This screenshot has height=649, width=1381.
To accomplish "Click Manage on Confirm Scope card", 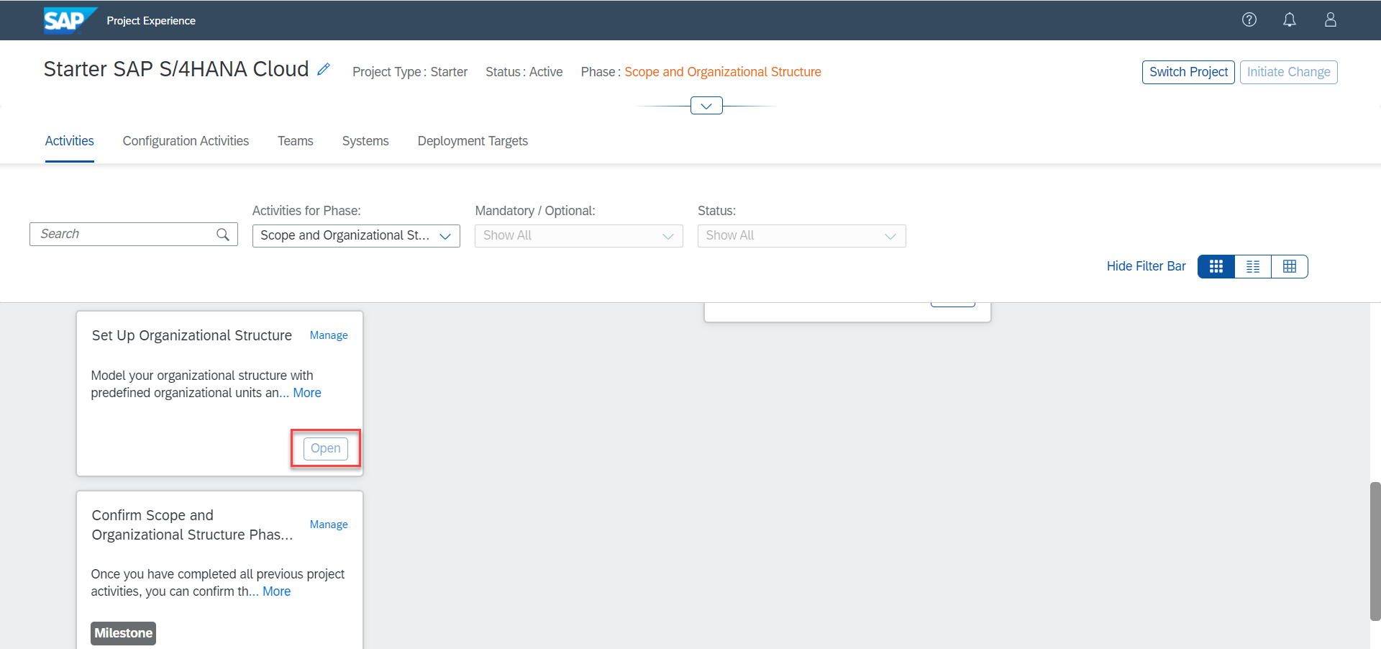I will tap(329, 525).
